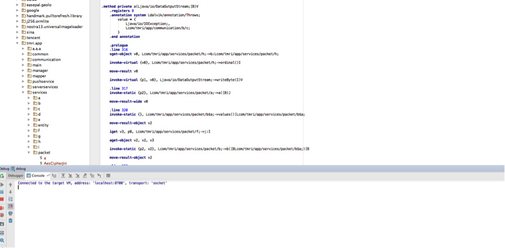Toggle Scroll to End in console

click(11, 206)
